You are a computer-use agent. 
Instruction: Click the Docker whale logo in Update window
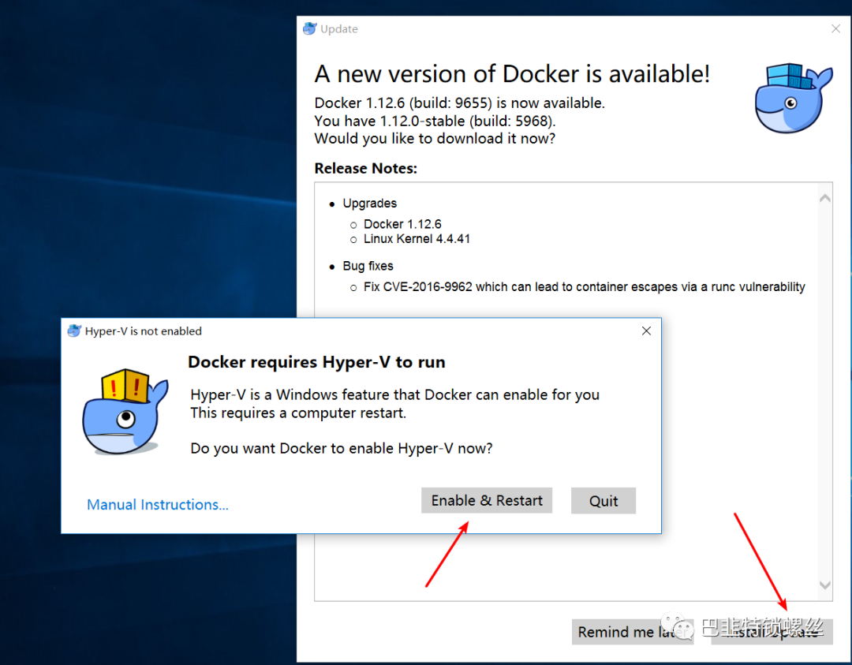pos(794,99)
